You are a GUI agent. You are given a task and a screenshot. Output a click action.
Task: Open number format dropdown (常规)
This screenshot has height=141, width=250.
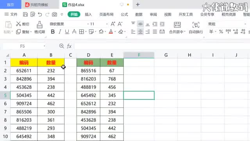click(245, 24)
